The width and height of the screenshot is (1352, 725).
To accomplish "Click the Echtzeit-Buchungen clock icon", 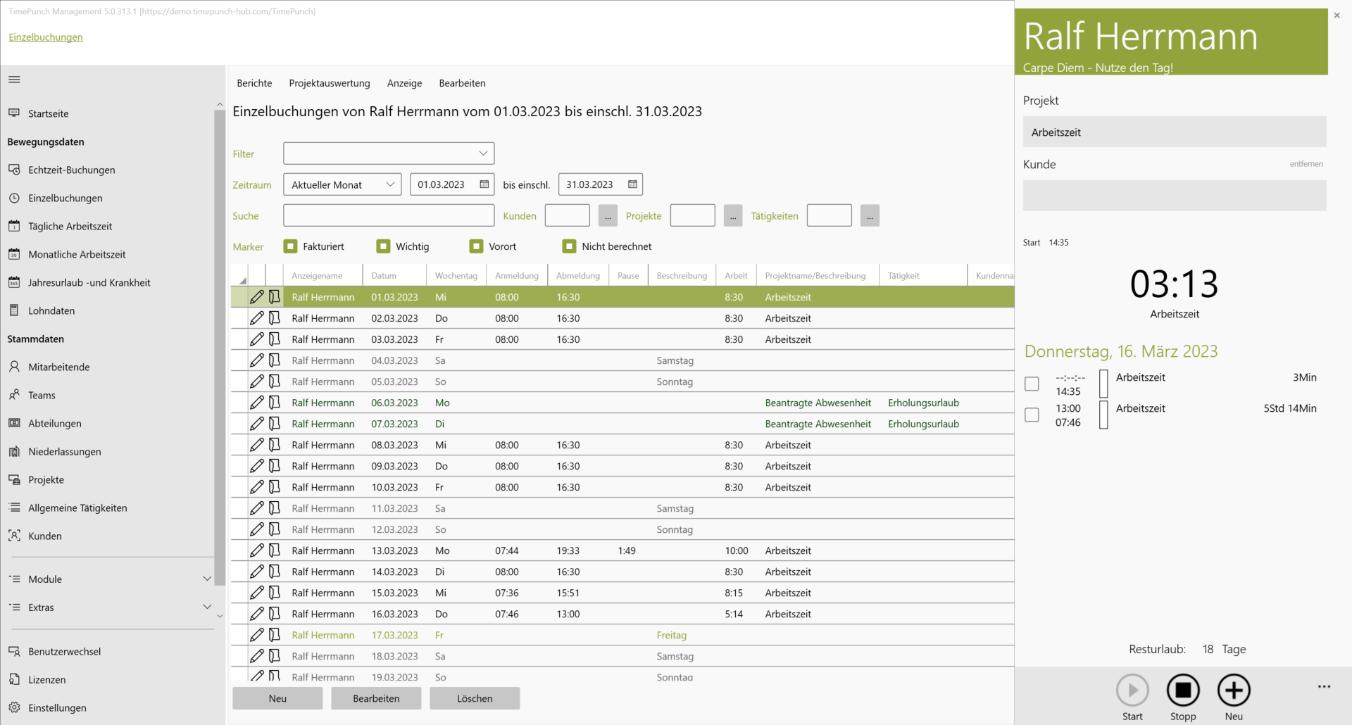I will click(14, 170).
